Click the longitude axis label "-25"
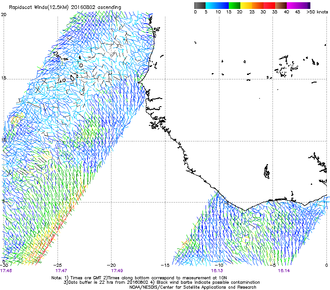The width and height of the screenshot is (330, 290). [x=58, y=265]
